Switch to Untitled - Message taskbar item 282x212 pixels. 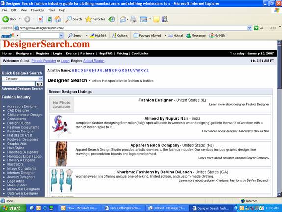pyautogui.click(x=167, y=208)
